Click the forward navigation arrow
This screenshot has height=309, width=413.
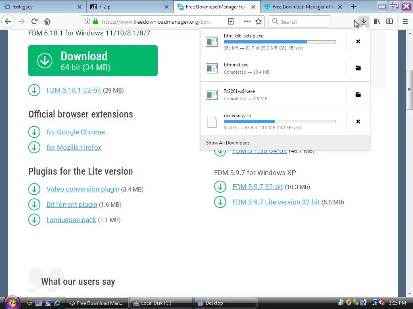(21, 22)
